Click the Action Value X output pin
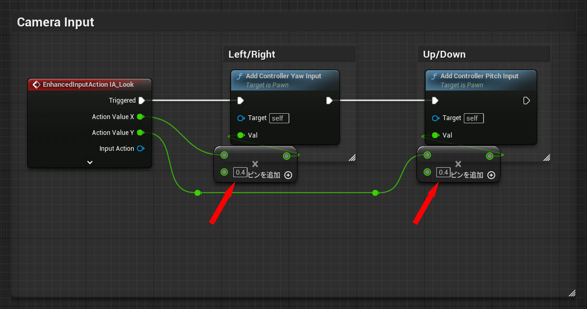This screenshot has width=587, height=309. pos(140,117)
